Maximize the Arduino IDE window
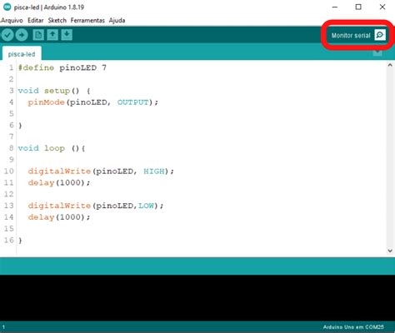The height and width of the screenshot is (333, 395). pos(358,7)
